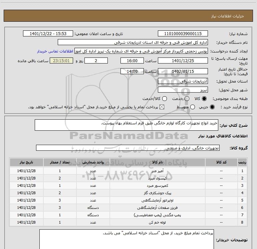
Task: Select خدمت radio button
Action: pyautogui.click(x=187, y=99)
